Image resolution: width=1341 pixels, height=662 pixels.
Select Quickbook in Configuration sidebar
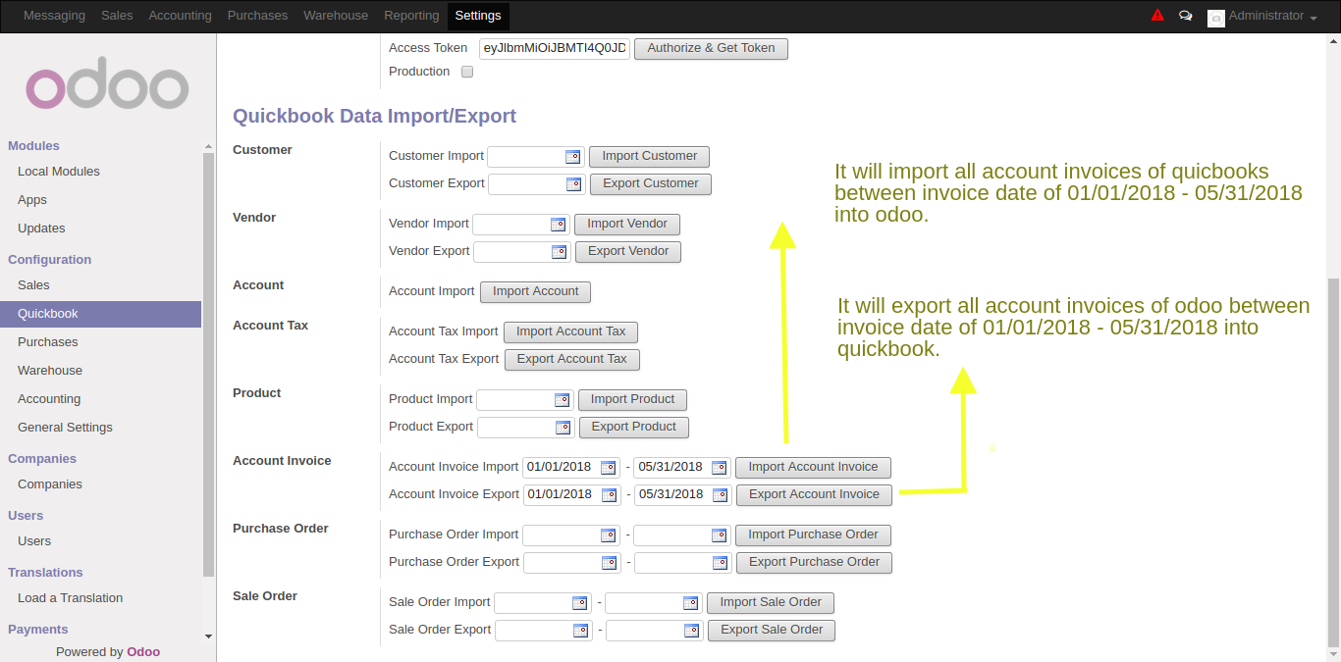[100, 314]
